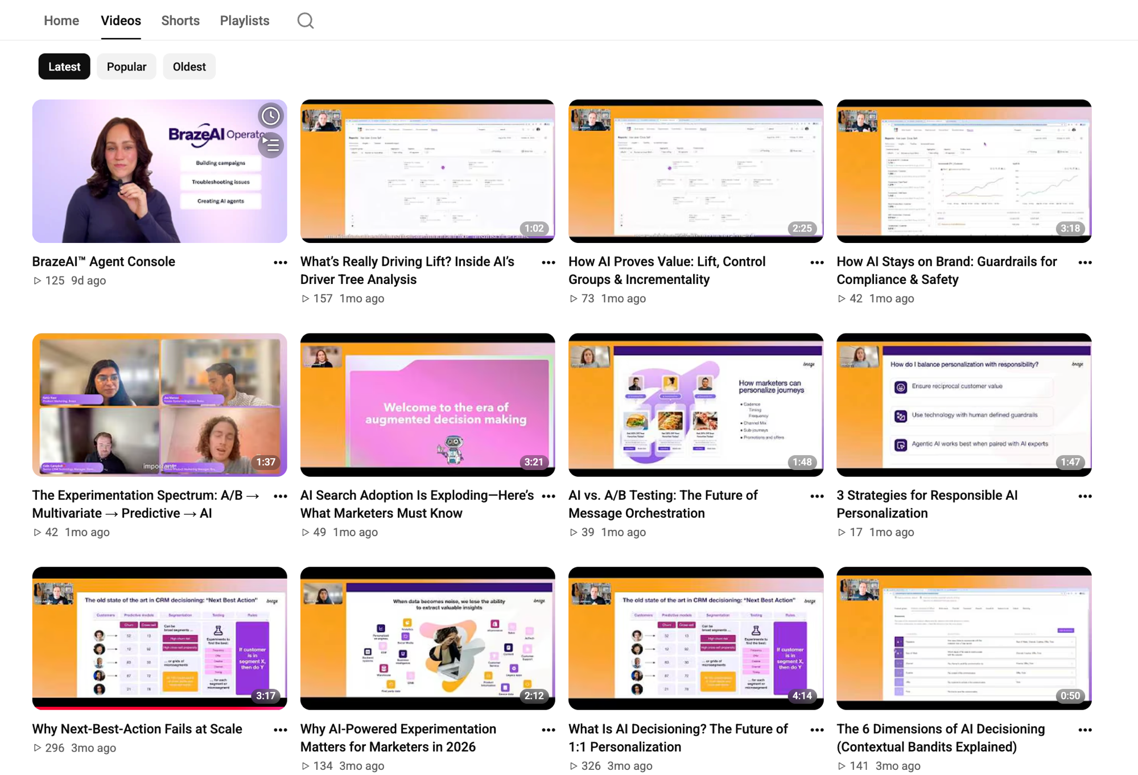Play the 1:48 personalize journeys thumbnail
Viewport: 1138px width, 775px height.
pyautogui.click(x=696, y=405)
